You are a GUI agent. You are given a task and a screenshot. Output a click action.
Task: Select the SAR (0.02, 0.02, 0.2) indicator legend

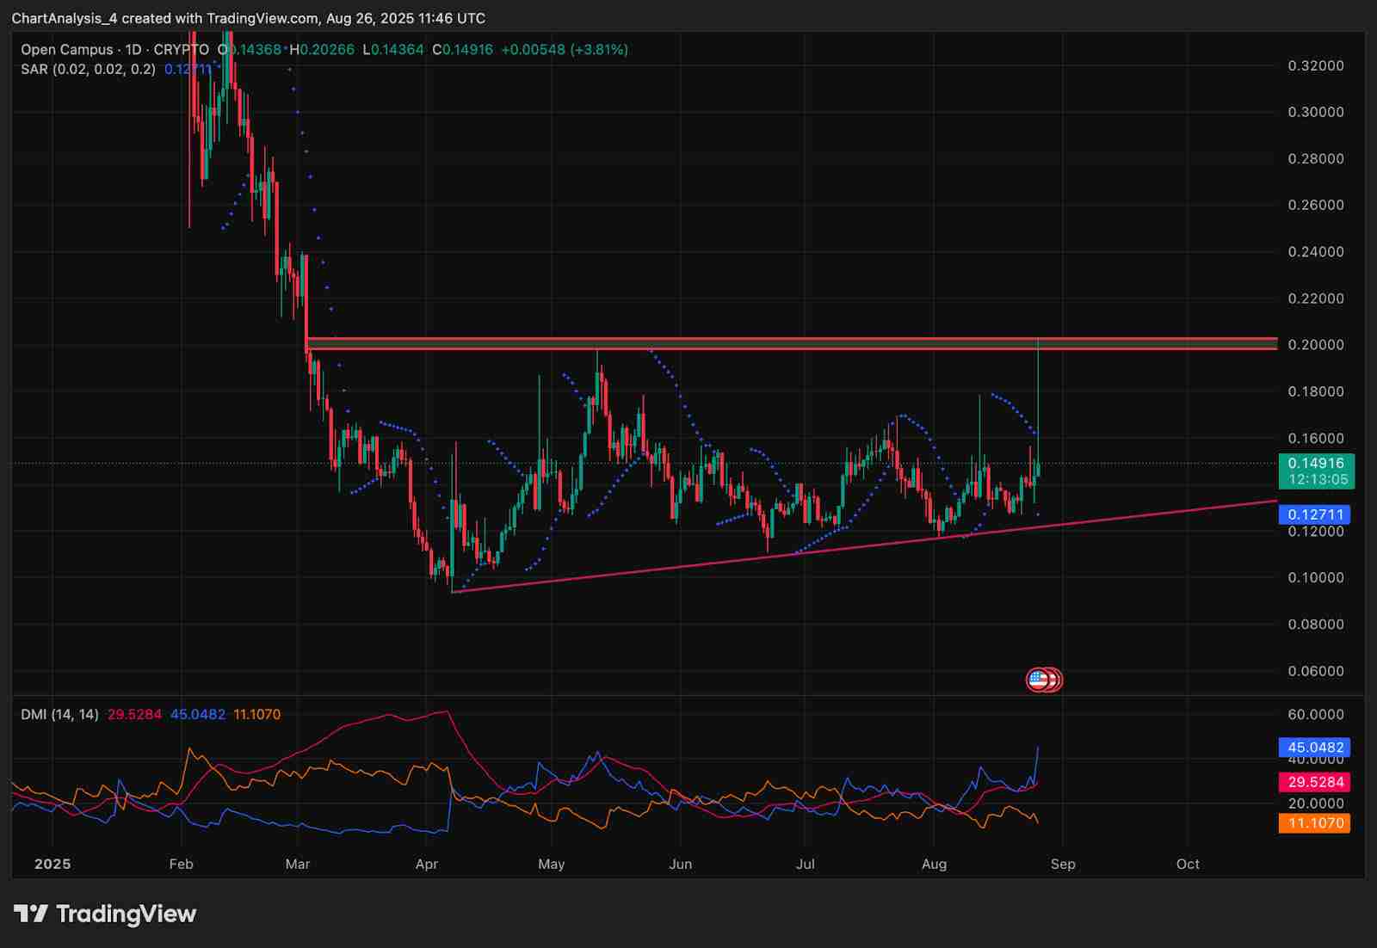pos(88,69)
